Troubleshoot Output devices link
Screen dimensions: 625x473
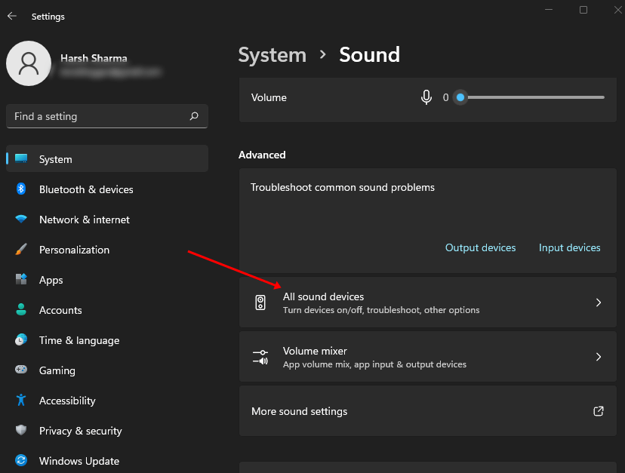pyautogui.click(x=480, y=247)
